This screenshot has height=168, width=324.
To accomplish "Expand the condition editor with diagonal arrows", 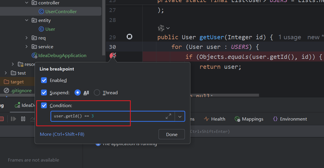I will point(168,116).
